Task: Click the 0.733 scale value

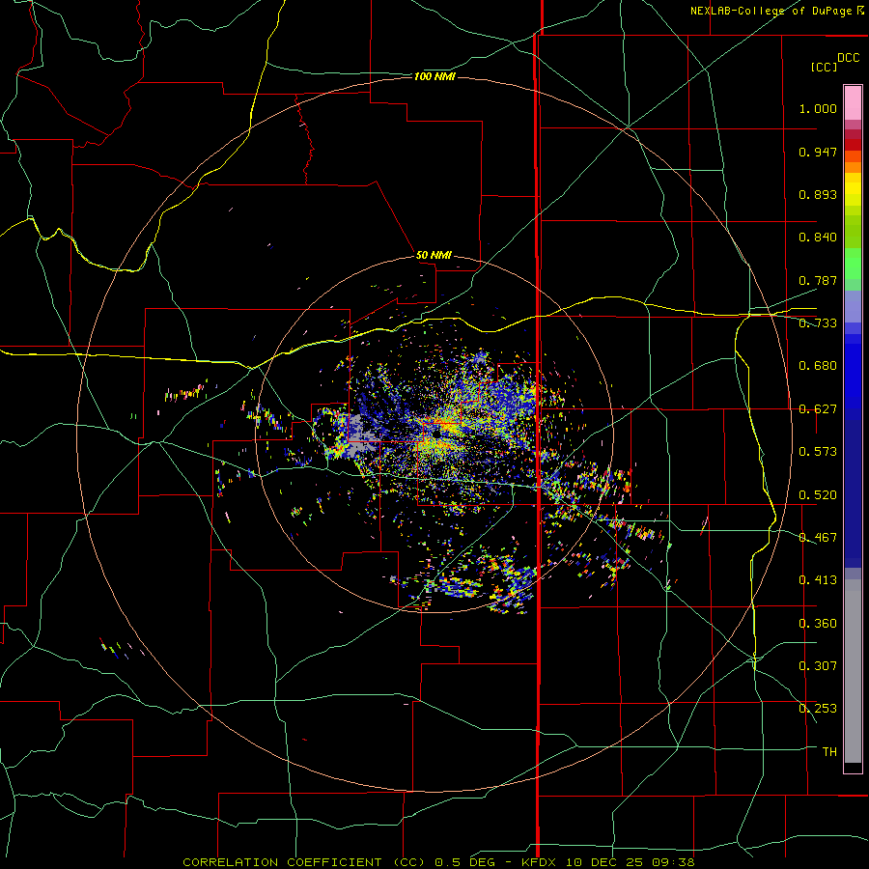Action: pyautogui.click(x=818, y=323)
